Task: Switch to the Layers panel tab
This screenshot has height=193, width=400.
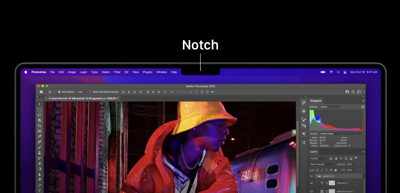Action: pos(314,152)
